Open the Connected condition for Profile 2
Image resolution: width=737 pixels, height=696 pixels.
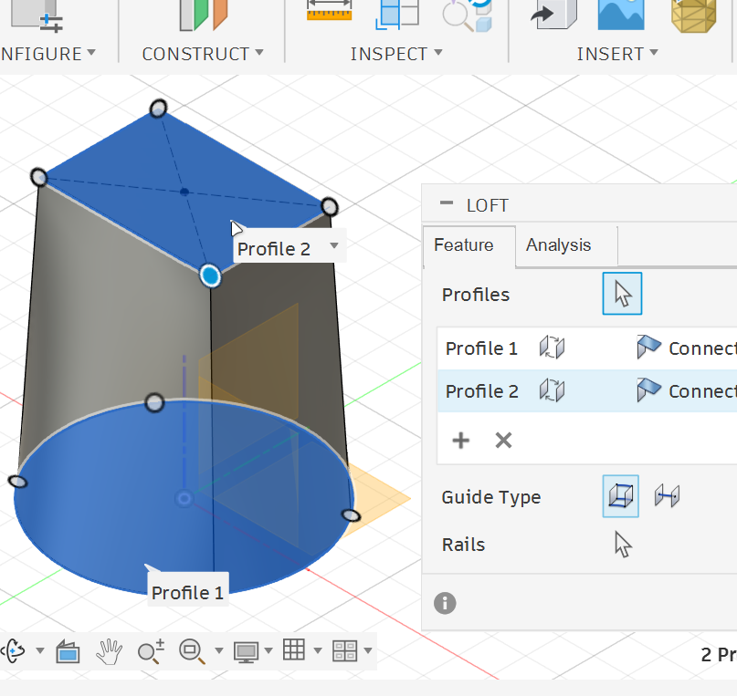[686, 391]
